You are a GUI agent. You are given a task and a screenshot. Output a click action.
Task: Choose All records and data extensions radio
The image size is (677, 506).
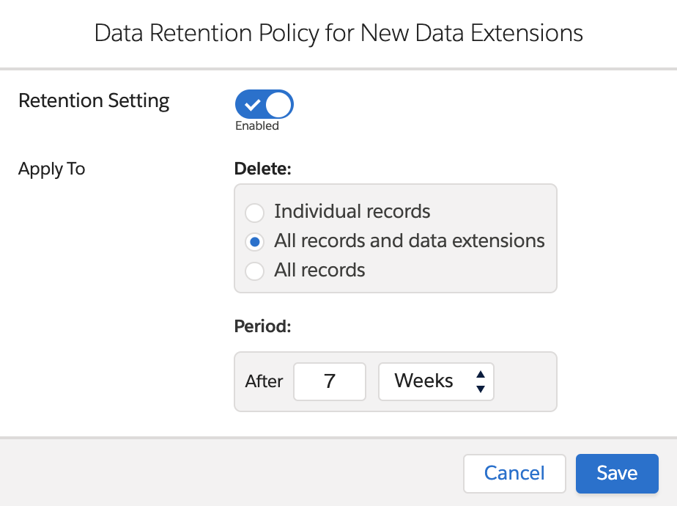[254, 242]
